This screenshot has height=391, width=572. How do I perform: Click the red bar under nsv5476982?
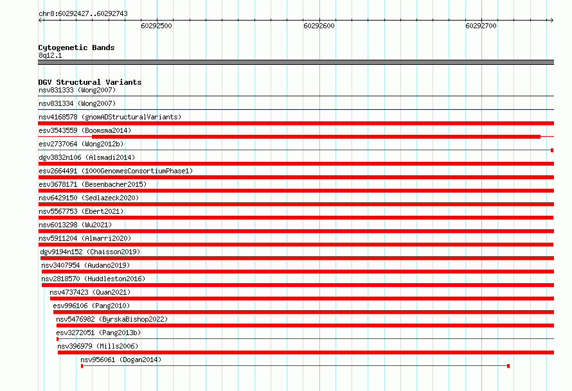(x=305, y=326)
